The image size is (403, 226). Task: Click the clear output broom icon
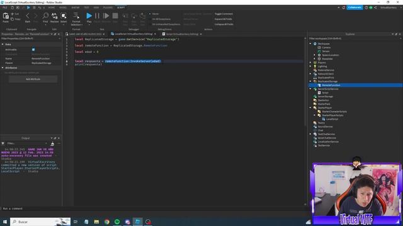point(52,144)
